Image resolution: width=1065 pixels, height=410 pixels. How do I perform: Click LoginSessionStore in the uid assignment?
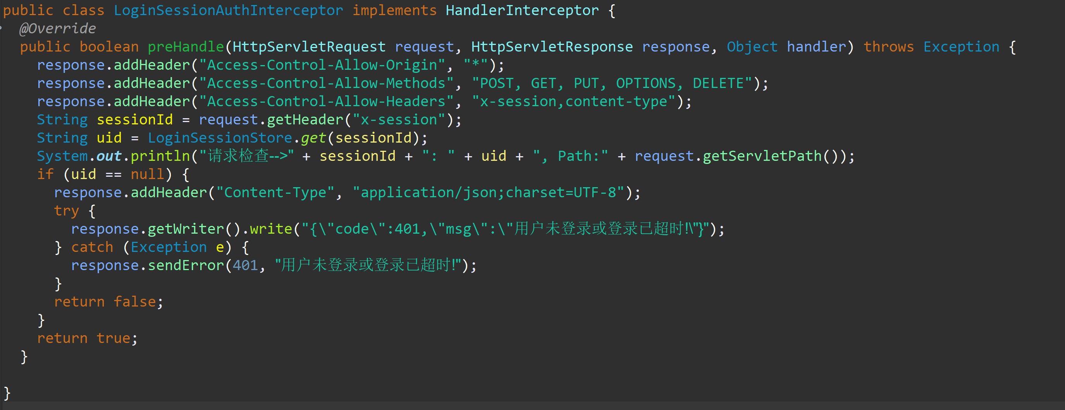(220, 138)
